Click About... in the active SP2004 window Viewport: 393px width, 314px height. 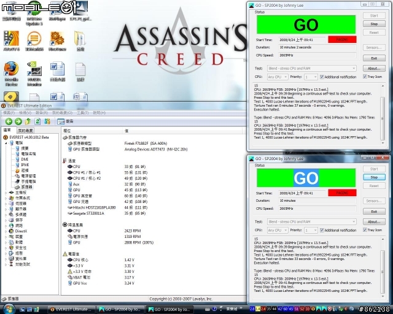coord(374,221)
